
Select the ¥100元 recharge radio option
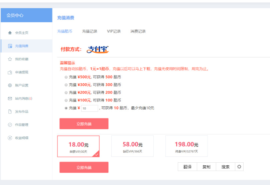[66, 100]
